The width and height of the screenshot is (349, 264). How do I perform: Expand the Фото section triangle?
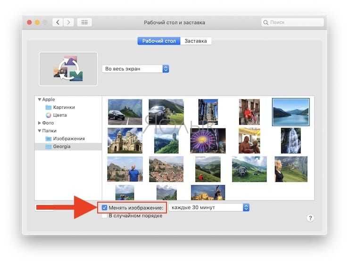tap(40, 123)
